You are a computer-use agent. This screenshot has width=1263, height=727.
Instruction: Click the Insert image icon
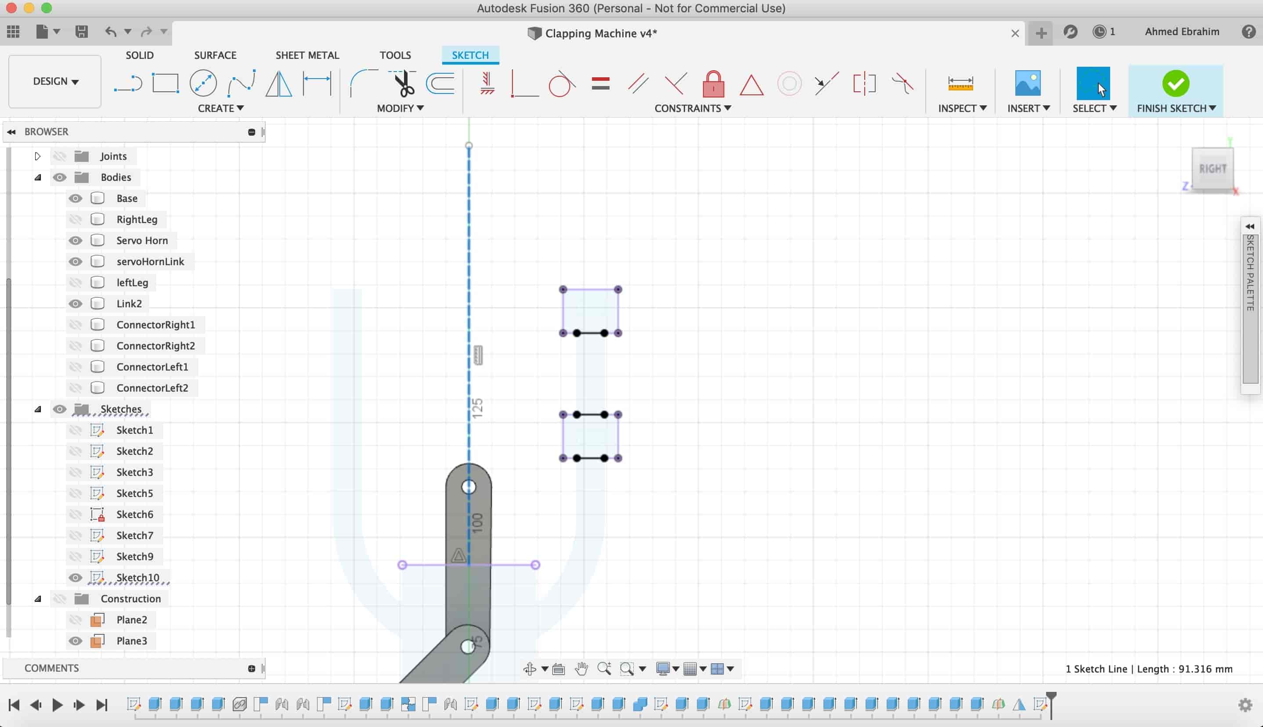1028,83
